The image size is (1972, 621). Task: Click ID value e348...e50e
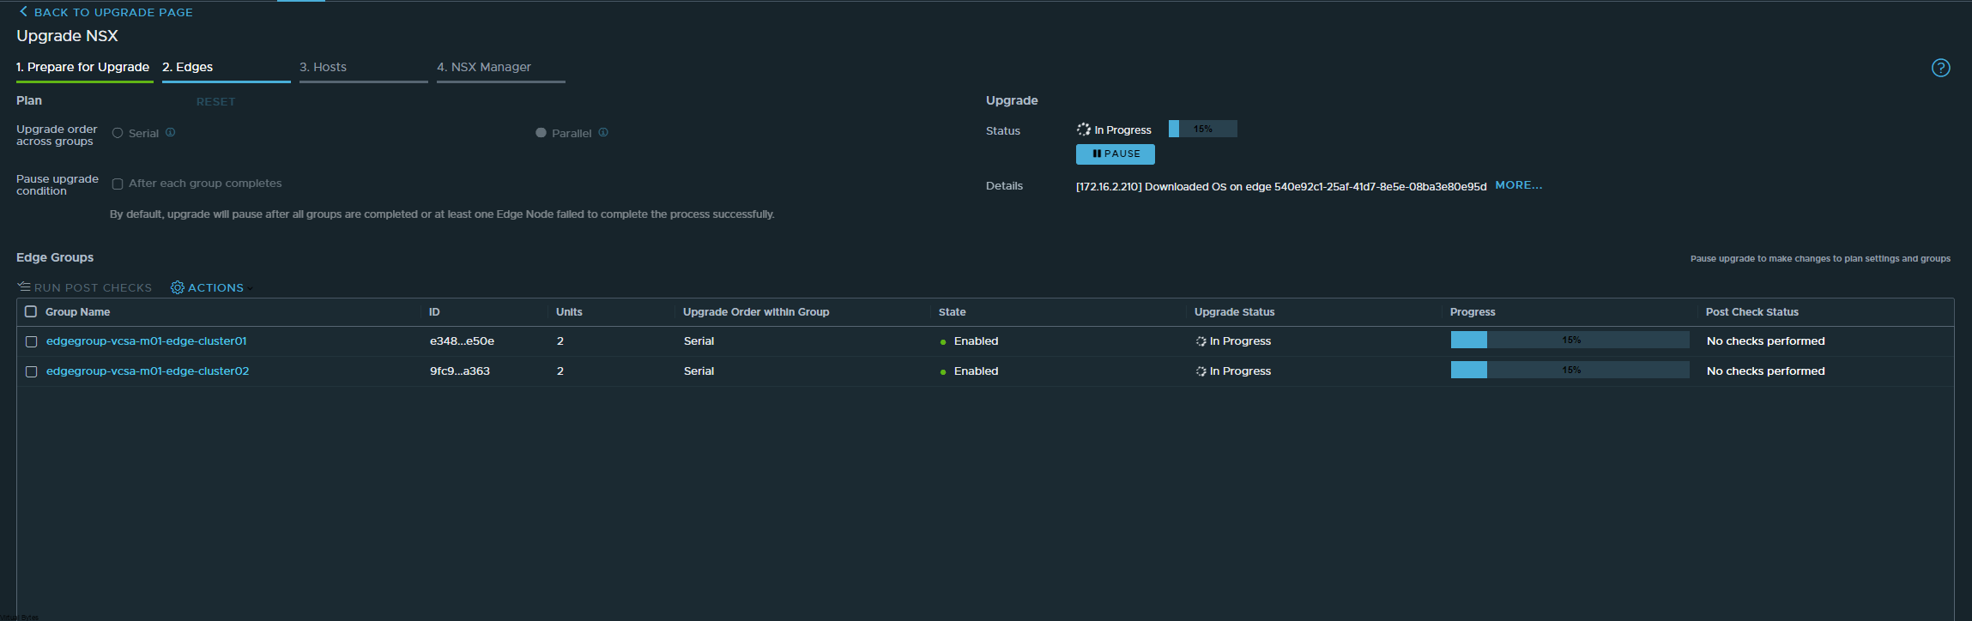pyautogui.click(x=462, y=341)
